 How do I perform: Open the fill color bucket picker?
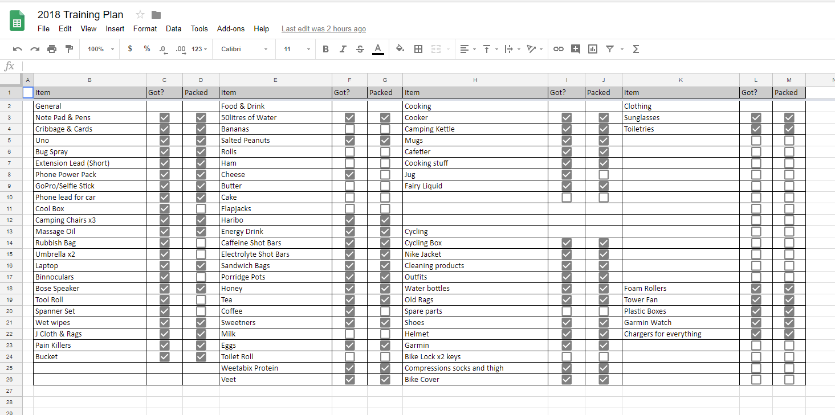tap(400, 49)
